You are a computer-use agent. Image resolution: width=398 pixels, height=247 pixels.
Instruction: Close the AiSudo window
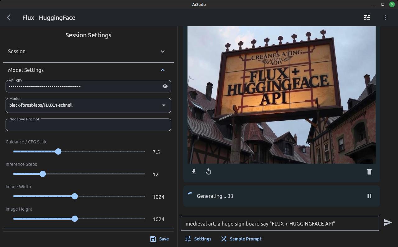click(x=392, y=4)
